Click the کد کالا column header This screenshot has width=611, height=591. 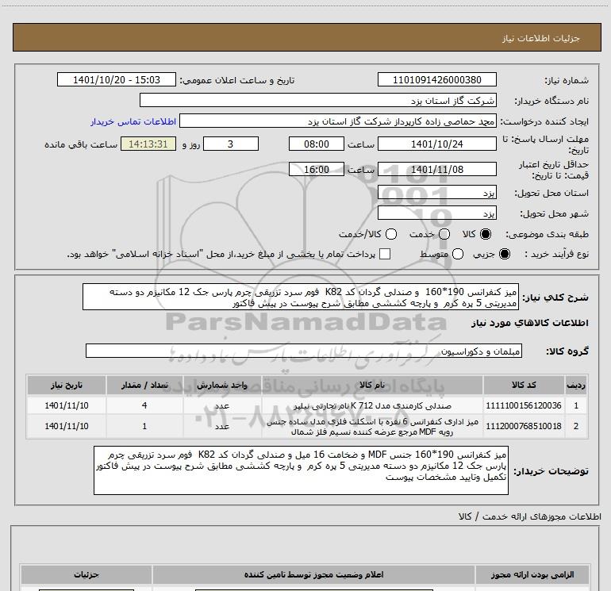point(524,385)
